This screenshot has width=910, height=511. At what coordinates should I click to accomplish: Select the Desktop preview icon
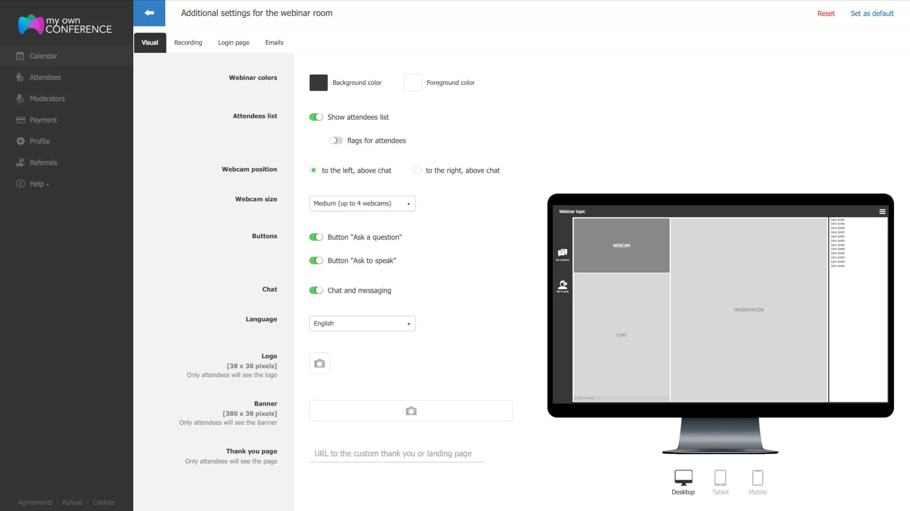click(x=683, y=482)
